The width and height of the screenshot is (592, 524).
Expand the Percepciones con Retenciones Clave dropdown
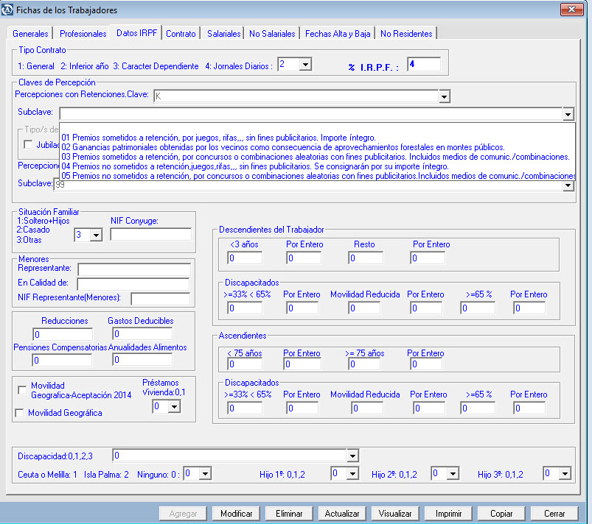coord(444,96)
